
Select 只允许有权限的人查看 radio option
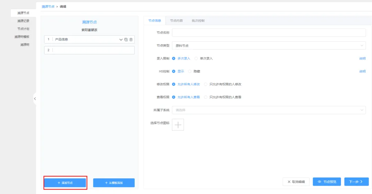(x=223, y=97)
